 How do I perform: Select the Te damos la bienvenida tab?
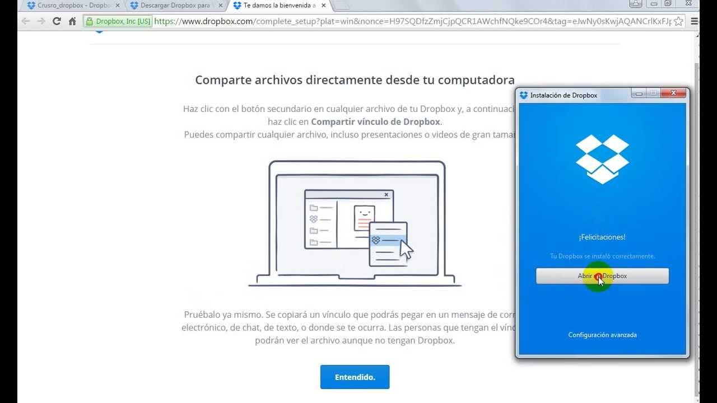coord(279,6)
